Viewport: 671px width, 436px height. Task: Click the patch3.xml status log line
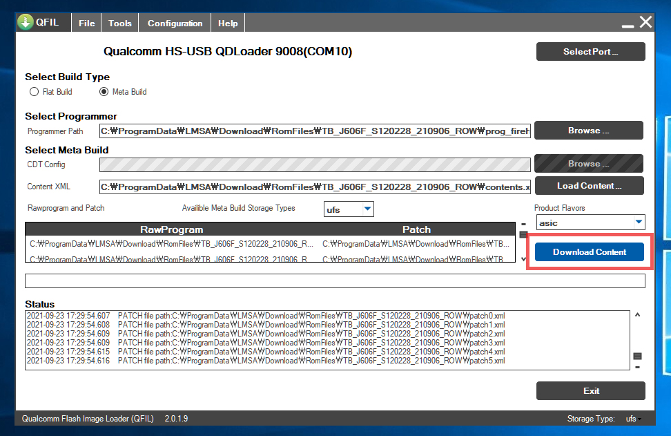[x=266, y=343]
